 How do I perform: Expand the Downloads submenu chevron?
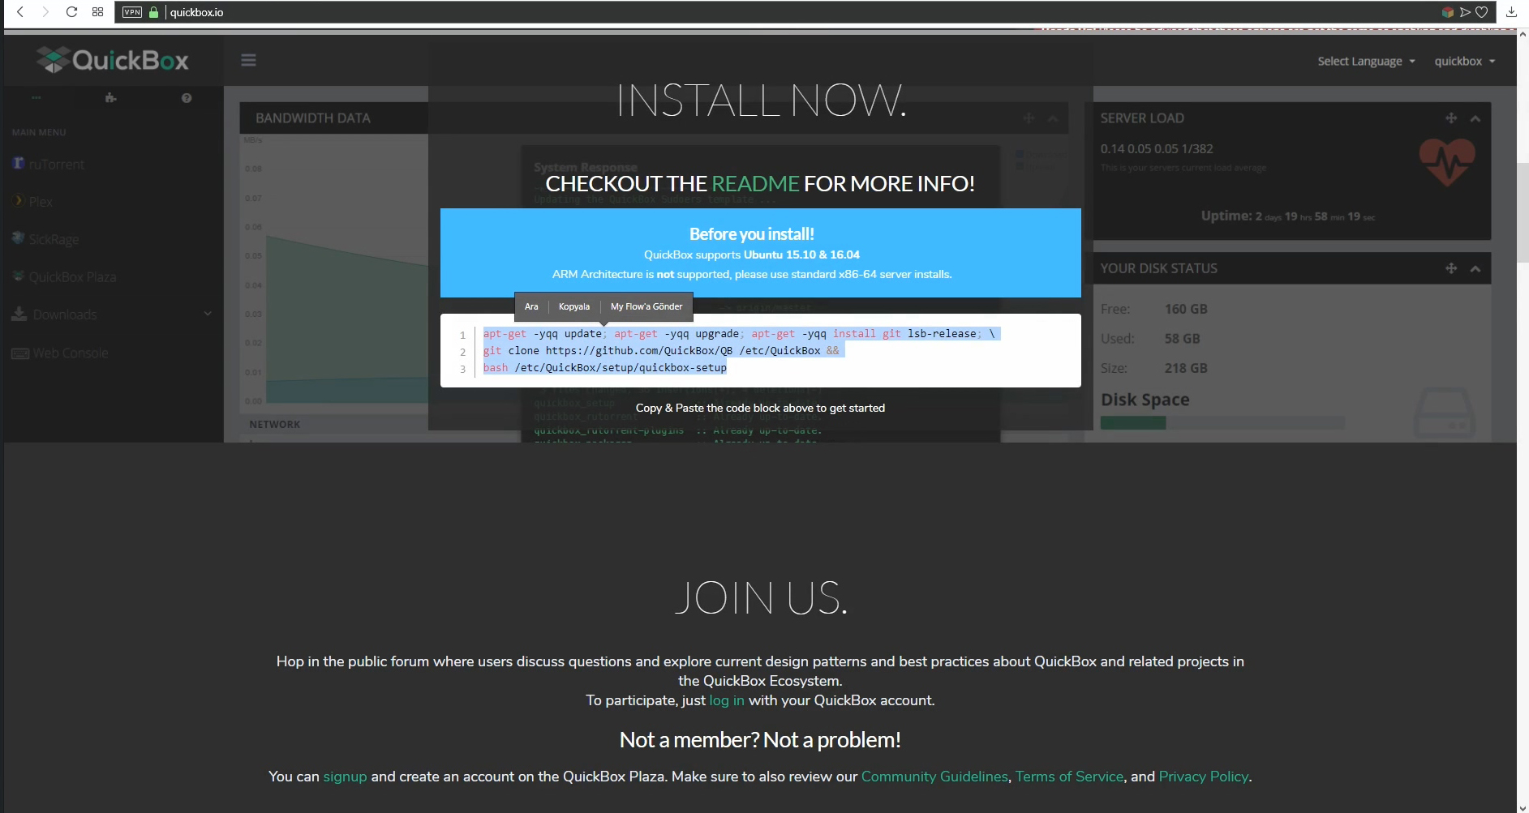(x=208, y=314)
